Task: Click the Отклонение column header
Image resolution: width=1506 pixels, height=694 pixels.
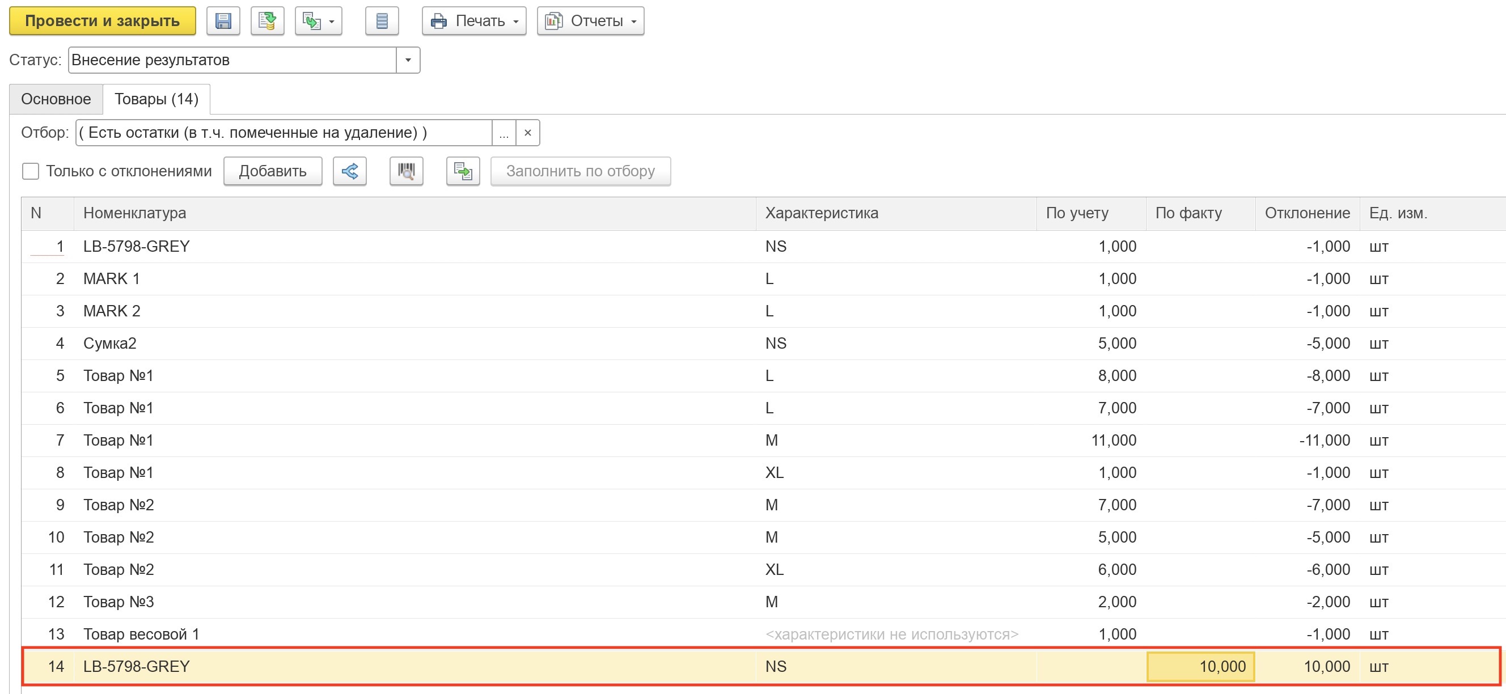Action: pos(1307,213)
